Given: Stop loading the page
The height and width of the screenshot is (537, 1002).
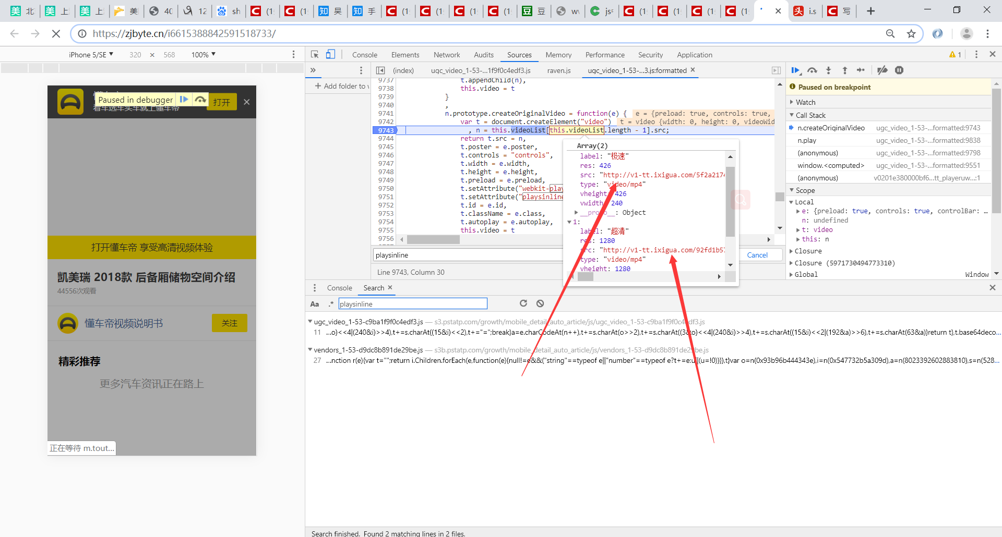Looking at the screenshot, I should point(56,33).
